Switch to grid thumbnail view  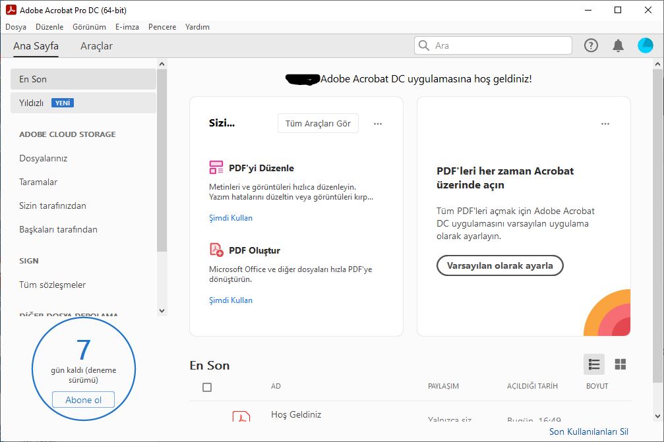[620, 364]
